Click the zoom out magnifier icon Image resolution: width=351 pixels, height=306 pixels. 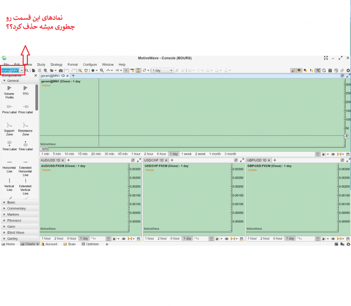click(x=102, y=70)
